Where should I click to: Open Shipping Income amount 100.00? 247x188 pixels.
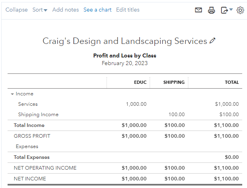pyautogui.click(x=176, y=115)
